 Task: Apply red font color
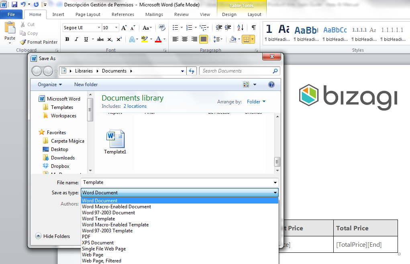tap(158, 39)
